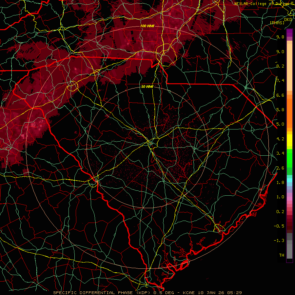Click the TH threshold label

282,255
